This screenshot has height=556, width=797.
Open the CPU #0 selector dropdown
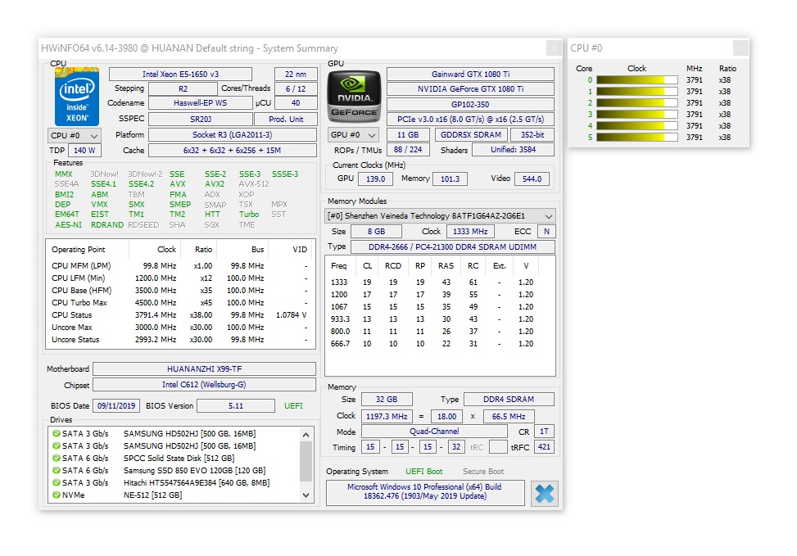pos(75,136)
